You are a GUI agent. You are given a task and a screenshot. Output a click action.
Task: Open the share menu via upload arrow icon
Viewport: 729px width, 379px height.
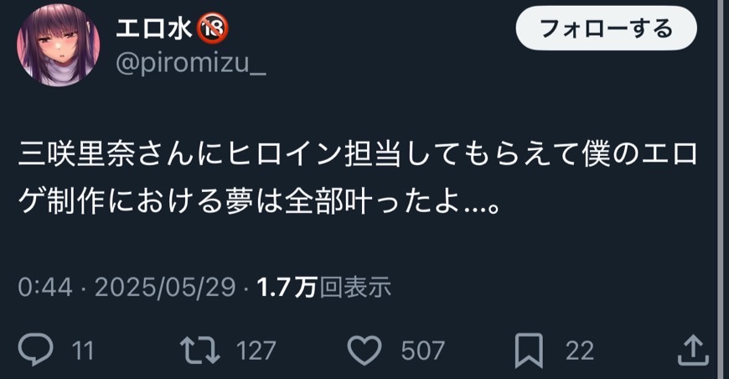point(693,350)
